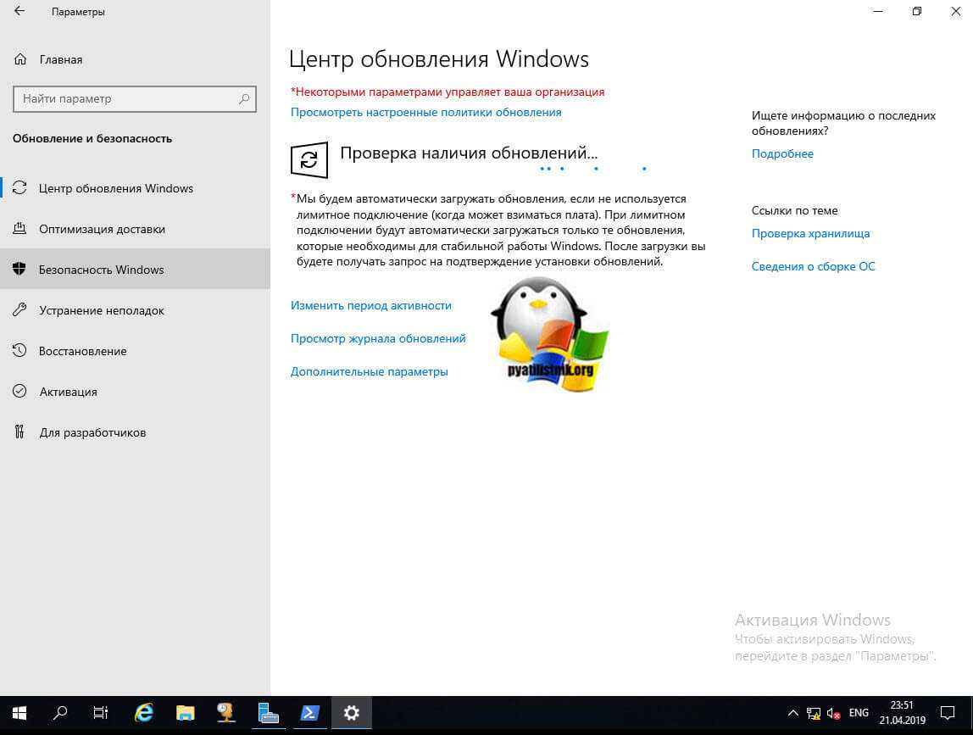Select Центр обновления Windows in sidebar

coord(115,188)
